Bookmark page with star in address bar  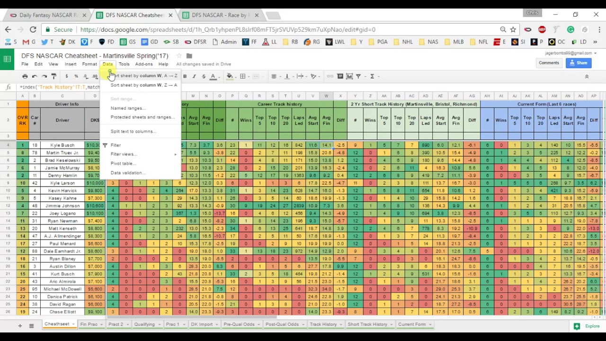pos(513,29)
